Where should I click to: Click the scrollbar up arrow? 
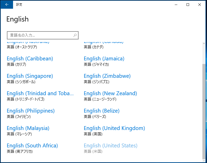tap(204, 44)
